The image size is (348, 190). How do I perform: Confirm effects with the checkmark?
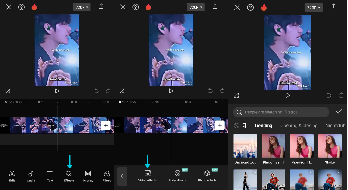pyautogui.click(x=339, y=111)
